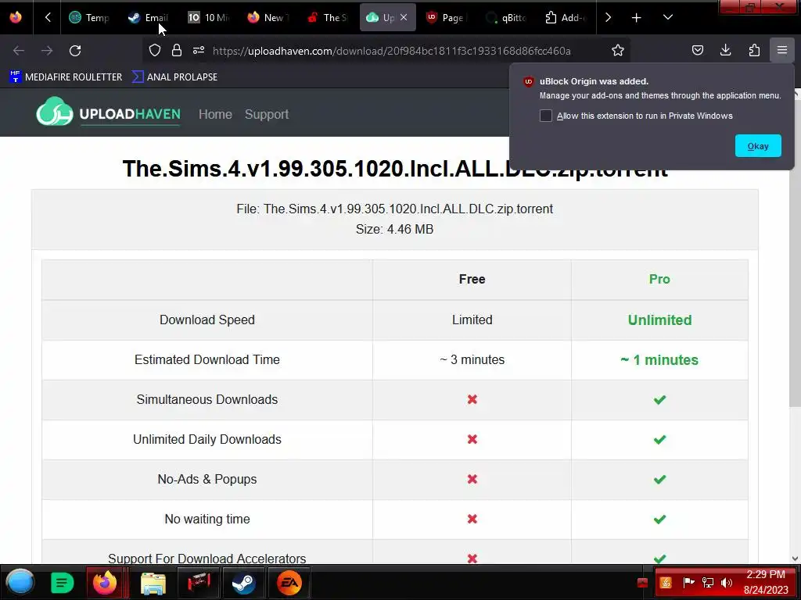The image size is (801, 600).
Task: Click the green check for Simultaneous Downloads
Action: coord(659,399)
